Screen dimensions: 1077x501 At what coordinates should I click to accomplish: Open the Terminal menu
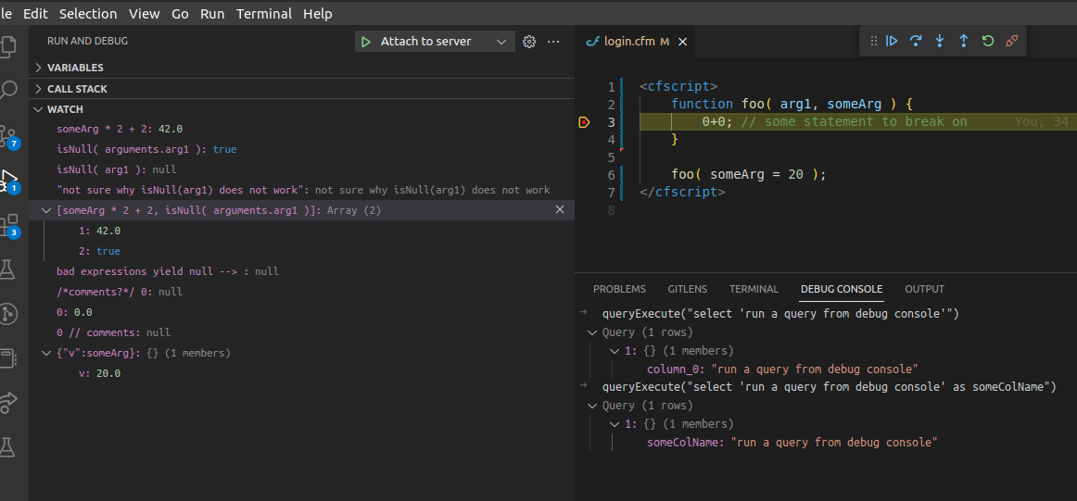point(264,14)
